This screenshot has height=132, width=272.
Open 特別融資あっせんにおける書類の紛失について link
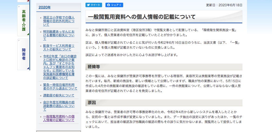59,35
